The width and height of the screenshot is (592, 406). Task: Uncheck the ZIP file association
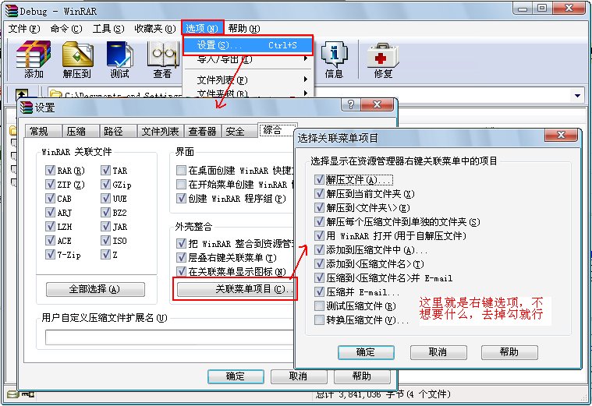pos(50,185)
